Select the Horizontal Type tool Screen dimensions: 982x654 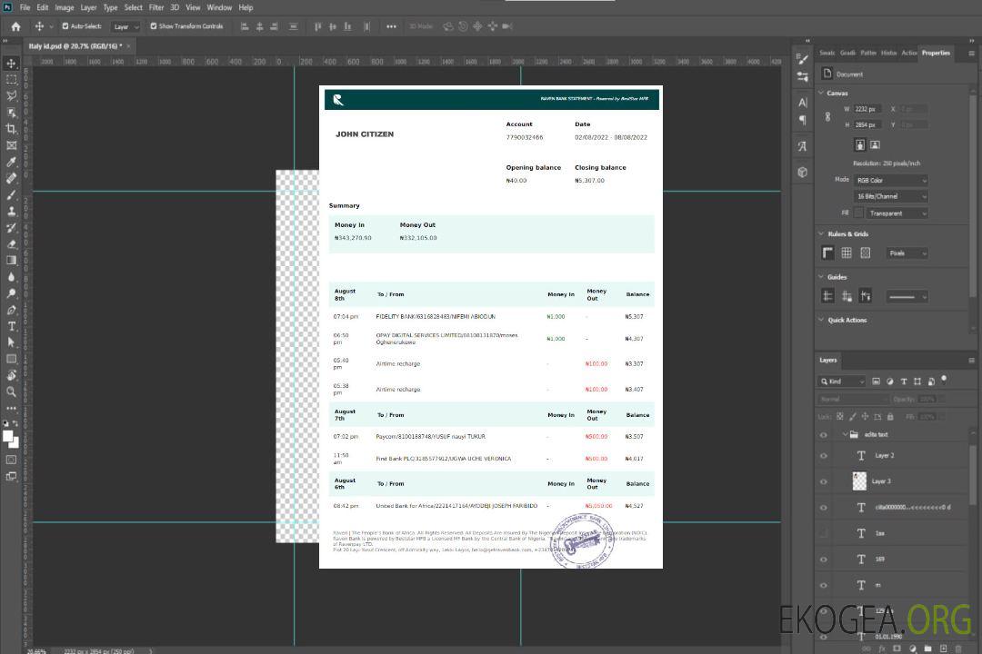point(11,326)
